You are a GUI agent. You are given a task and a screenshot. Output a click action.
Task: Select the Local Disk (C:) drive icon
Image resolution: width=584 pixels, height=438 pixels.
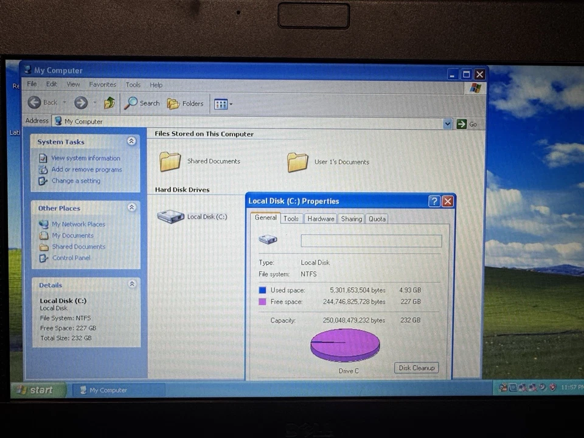click(x=170, y=216)
